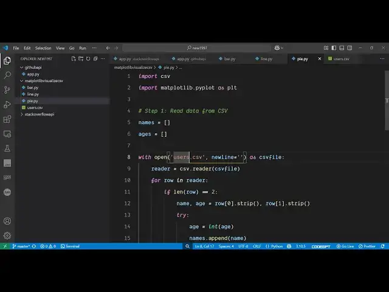The width and height of the screenshot is (389, 292).
Task: Open the Customize Layout icon
Action: (326, 48)
